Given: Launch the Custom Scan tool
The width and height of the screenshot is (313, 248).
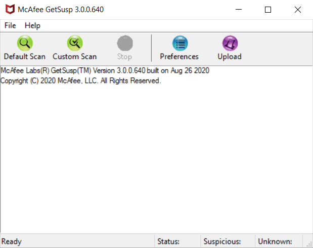Looking at the screenshot, I should click(x=75, y=48).
